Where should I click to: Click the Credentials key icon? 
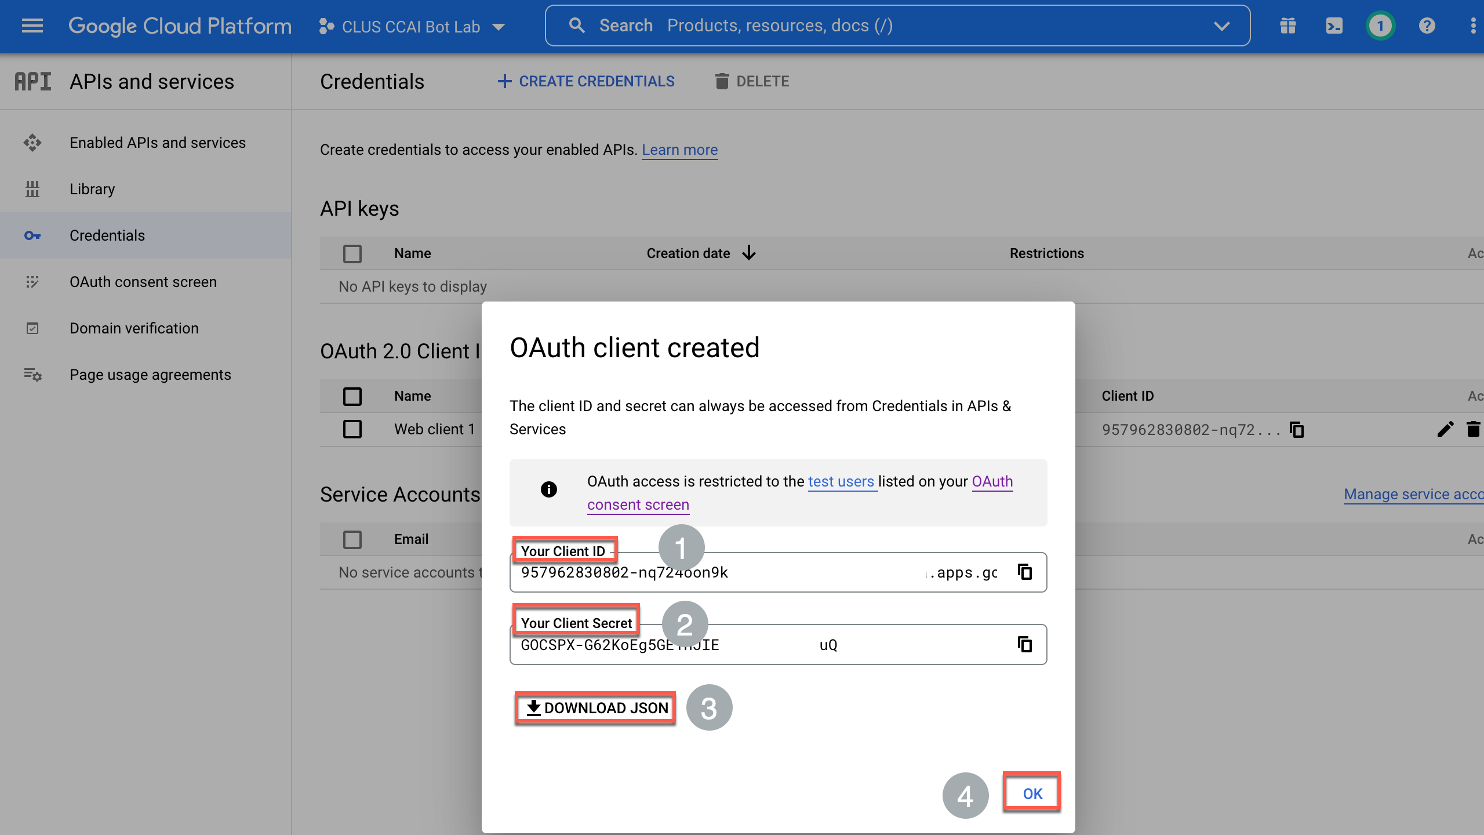click(32, 235)
